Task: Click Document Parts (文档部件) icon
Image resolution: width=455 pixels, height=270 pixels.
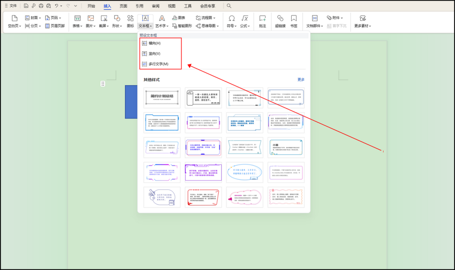Action: tap(315, 18)
